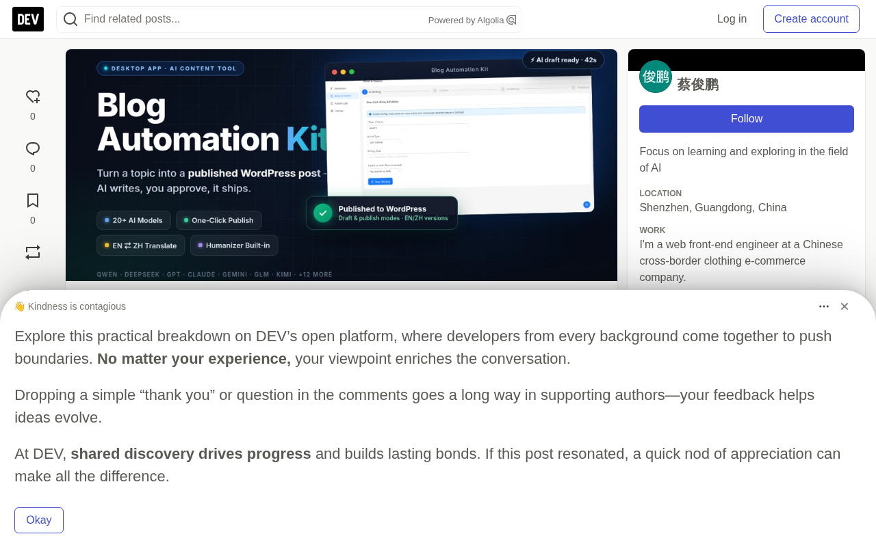Screen dimensions: 876x547
Task: Select the front-end engineer work description
Action: [741, 261]
